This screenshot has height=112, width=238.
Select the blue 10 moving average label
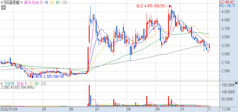click(46, 2)
